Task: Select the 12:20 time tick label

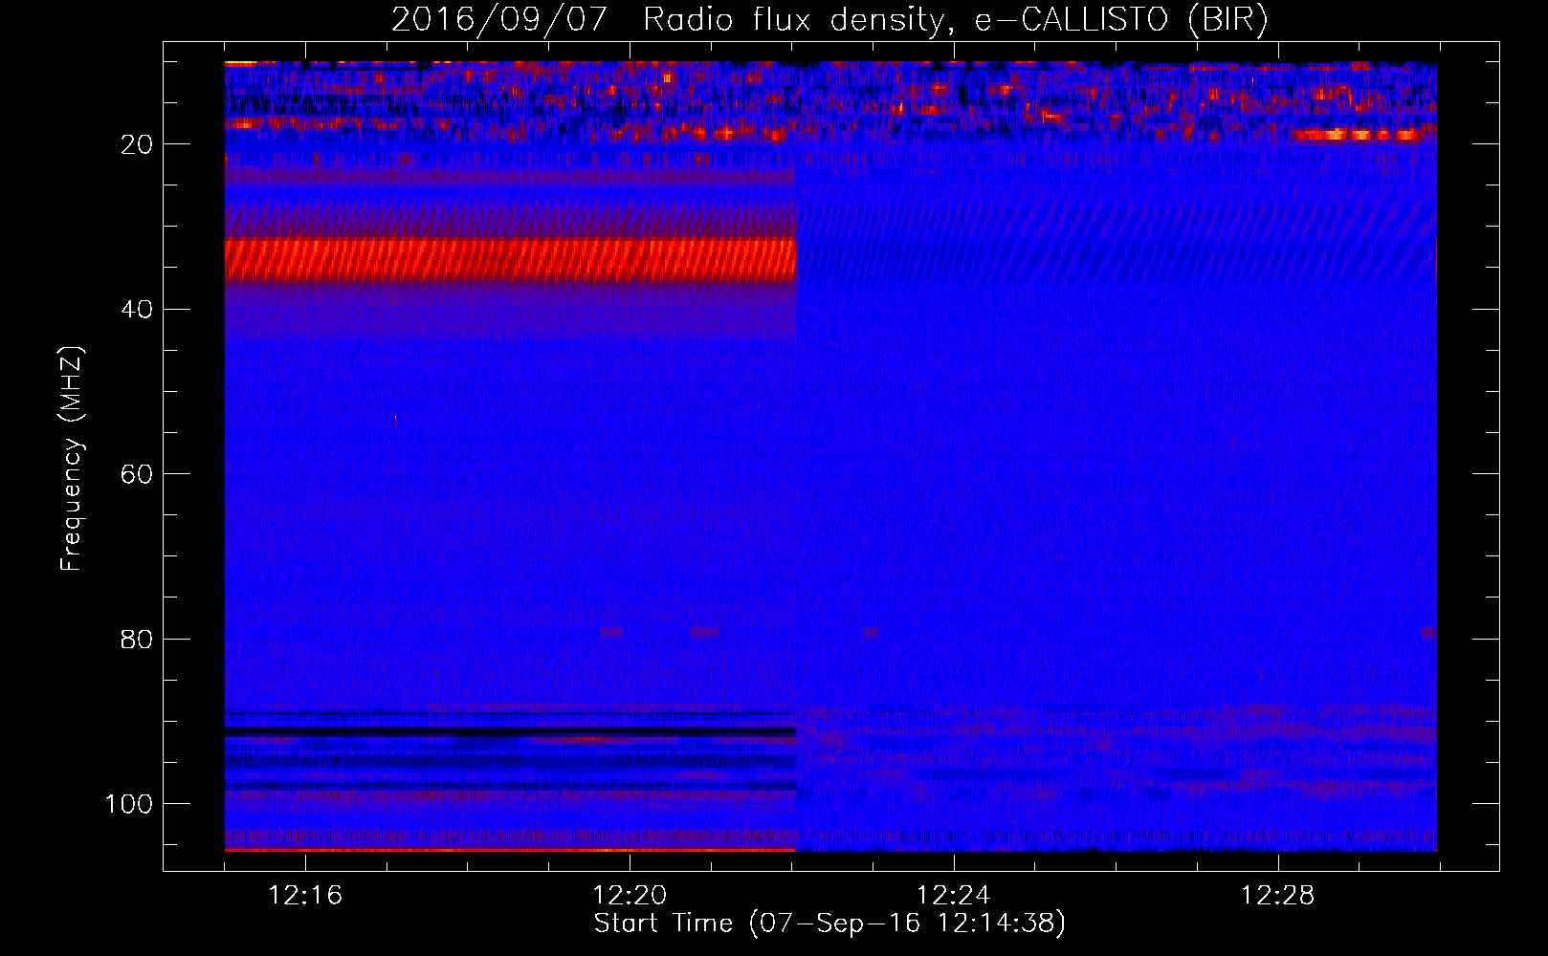Action: pos(630,896)
